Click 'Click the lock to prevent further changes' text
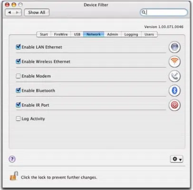Screen dimensions: 193x190 (x=59, y=177)
